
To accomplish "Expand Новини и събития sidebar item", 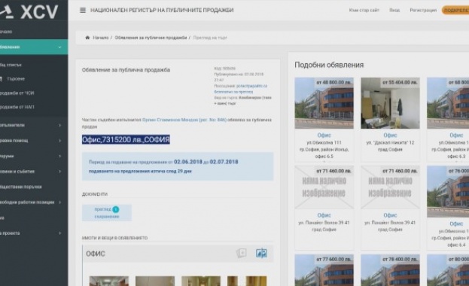I will click(x=59, y=172).
